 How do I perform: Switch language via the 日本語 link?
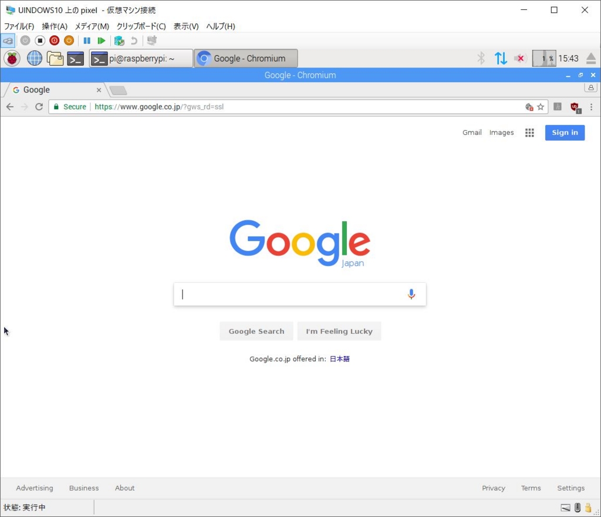pyautogui.click(x=340, y=359)
